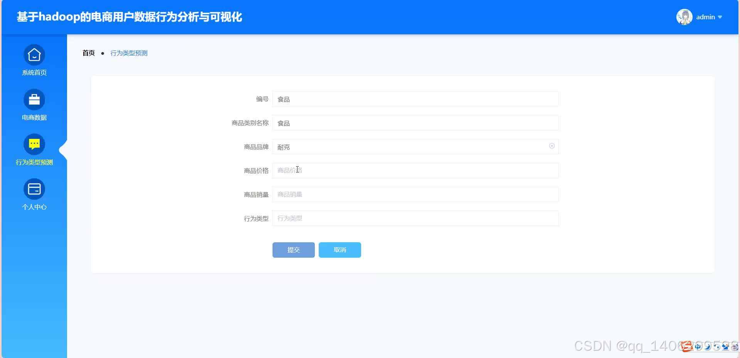Navigate to 首页 in the breadcrumb
740x358 pixels.
click(88, 53)
